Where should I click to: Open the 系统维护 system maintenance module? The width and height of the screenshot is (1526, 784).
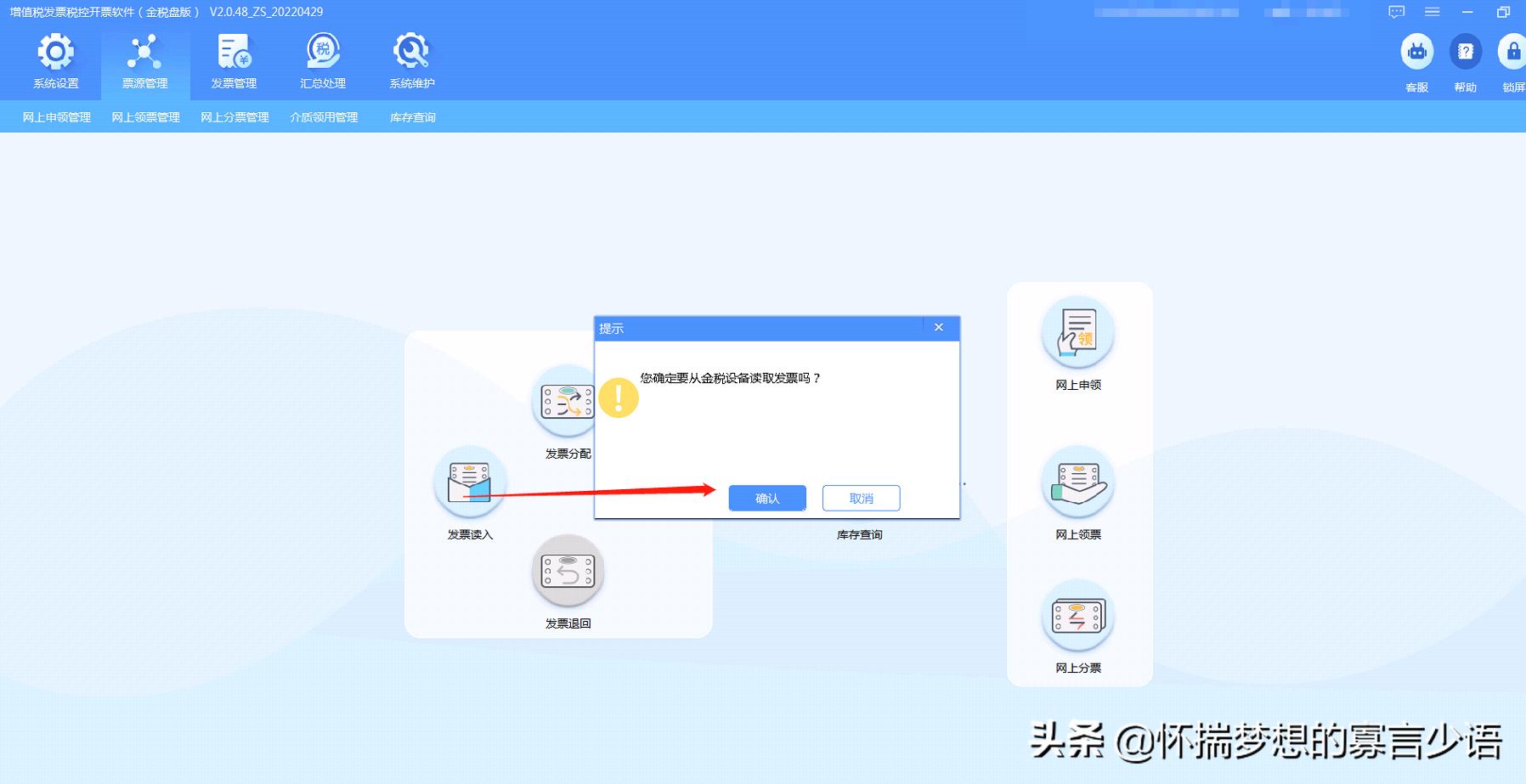pos(410,59)
